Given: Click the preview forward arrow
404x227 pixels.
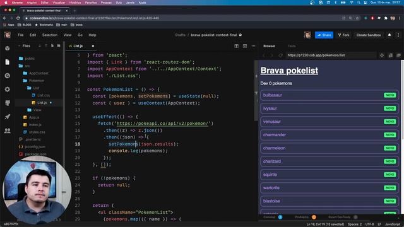Looking at the screenshot, I should (x=271, y=55).
